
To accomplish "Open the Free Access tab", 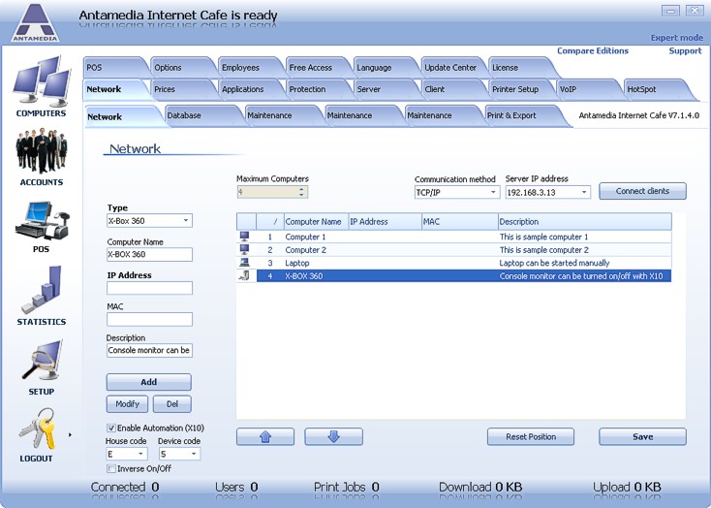I will point(317,68).
